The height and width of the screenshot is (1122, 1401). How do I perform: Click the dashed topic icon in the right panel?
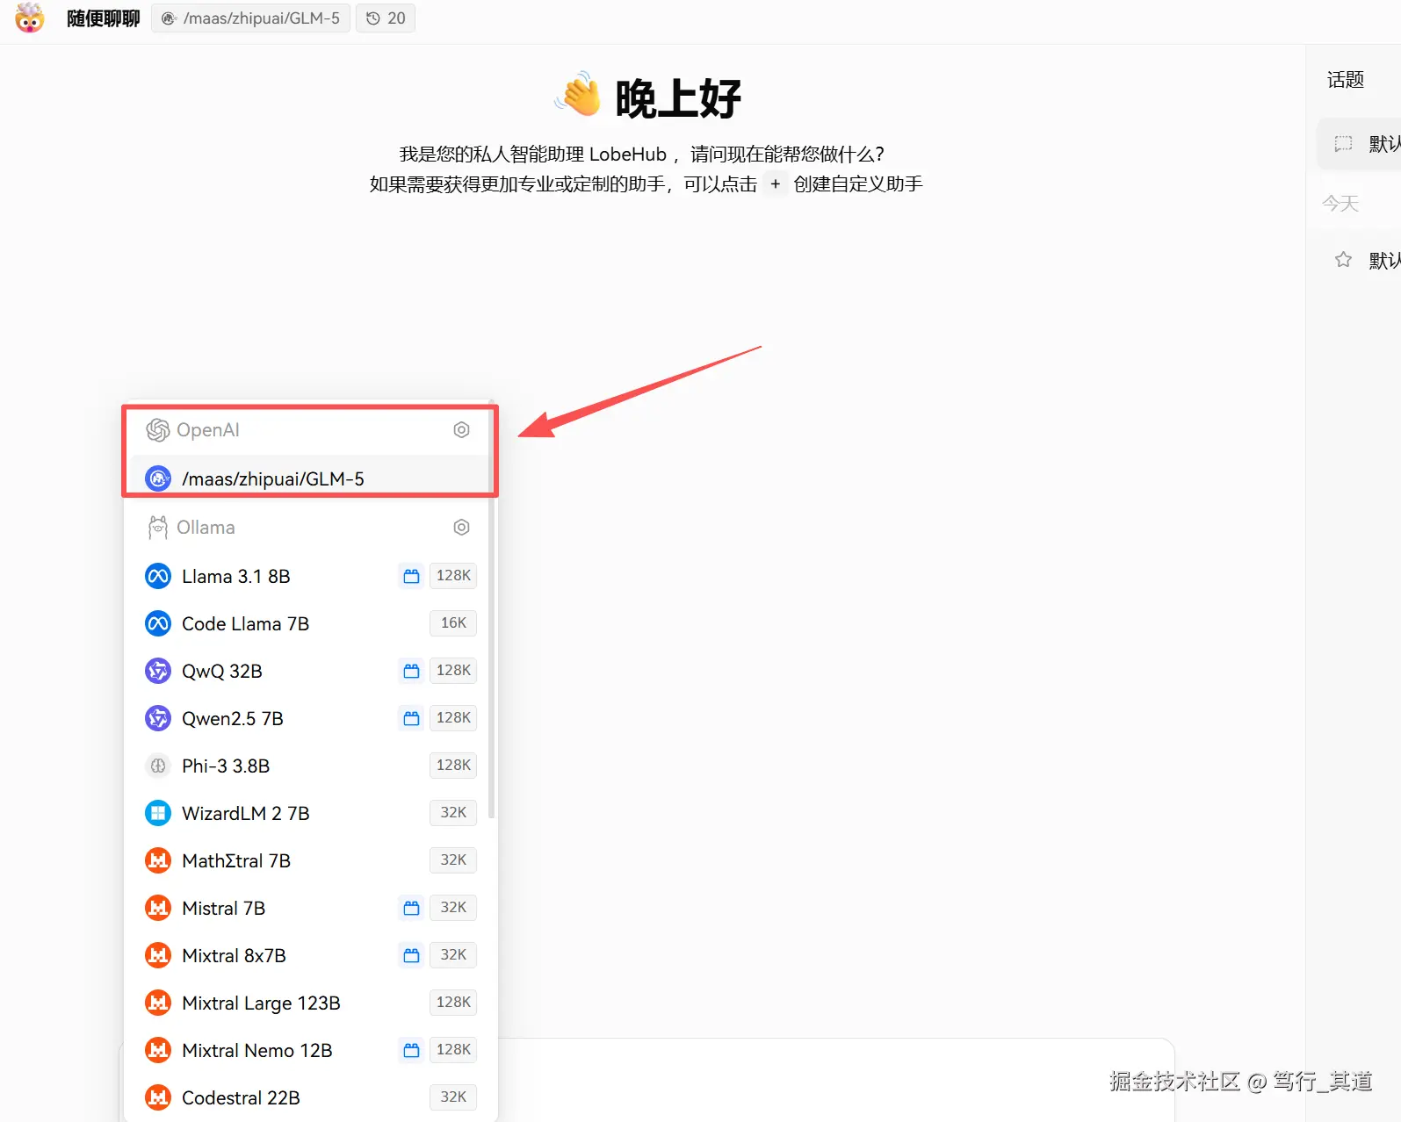[1343, 143]
